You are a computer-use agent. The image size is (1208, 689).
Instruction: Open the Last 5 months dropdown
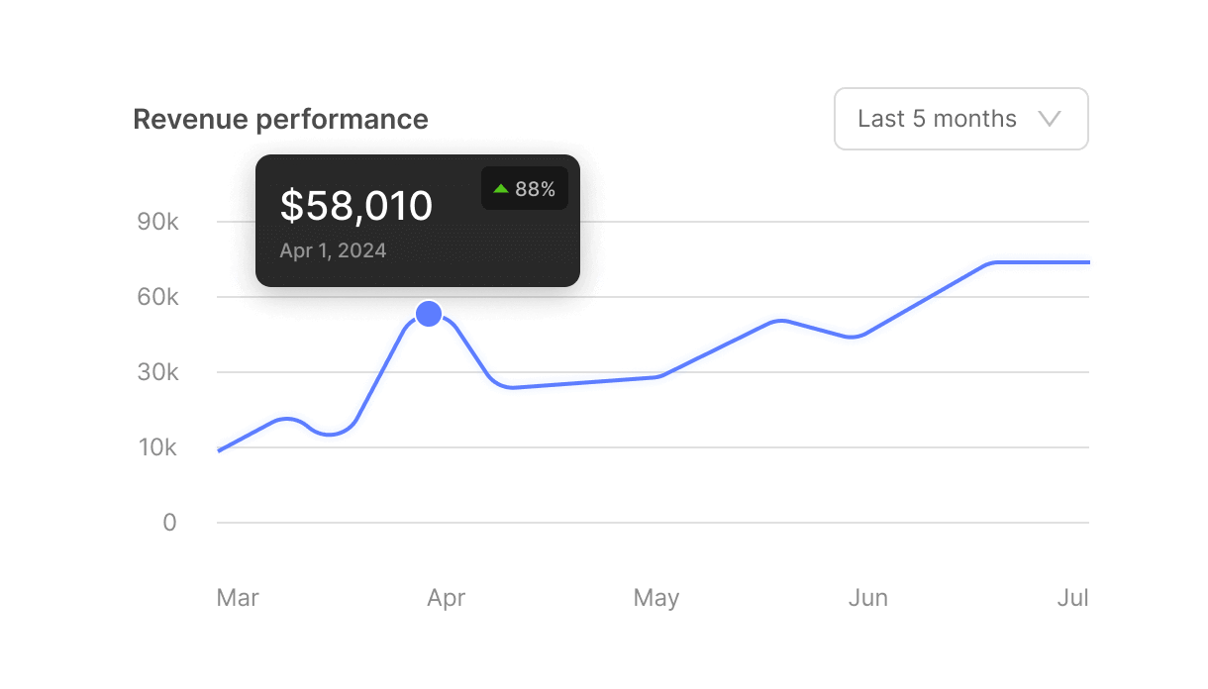click(959, 119)
